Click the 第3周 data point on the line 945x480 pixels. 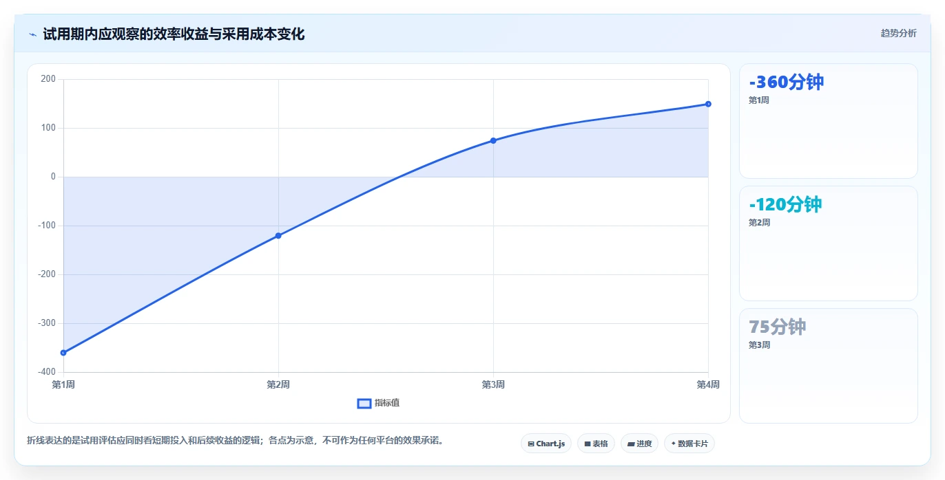(493, 140)
